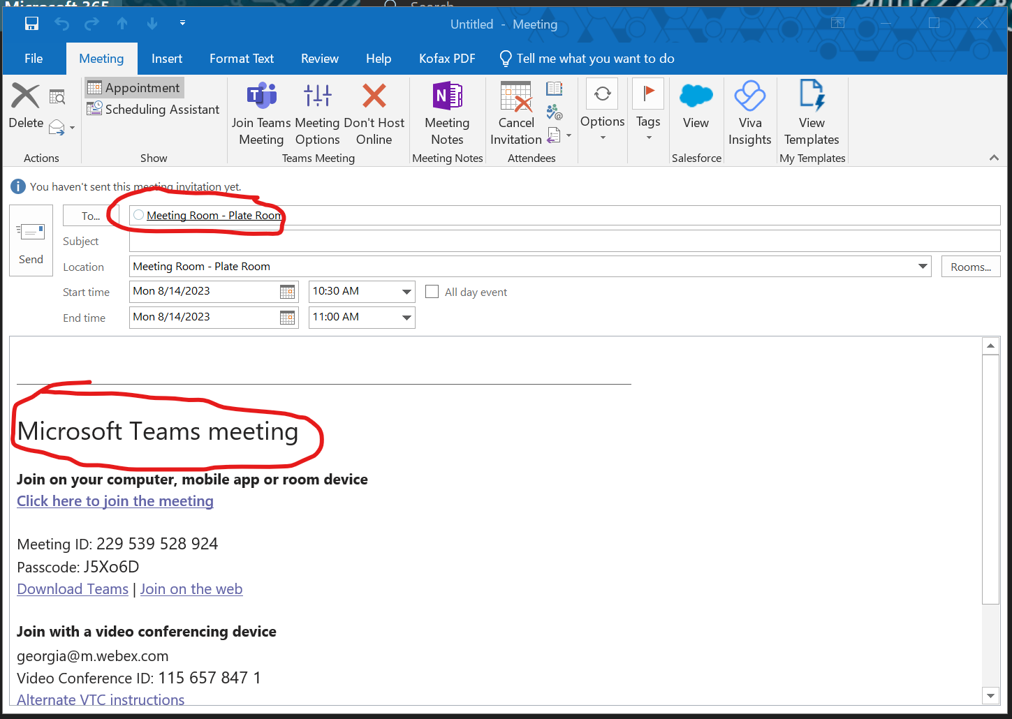Open the Address Book icon in Attendees
Screen dimensions: 1012x719
555,89
